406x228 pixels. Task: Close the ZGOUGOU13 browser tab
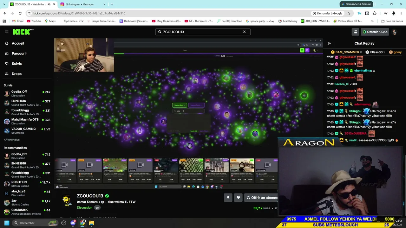click(54, 4)
